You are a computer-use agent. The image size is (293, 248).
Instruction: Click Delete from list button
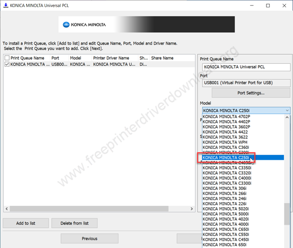click(x=74, y=223)
